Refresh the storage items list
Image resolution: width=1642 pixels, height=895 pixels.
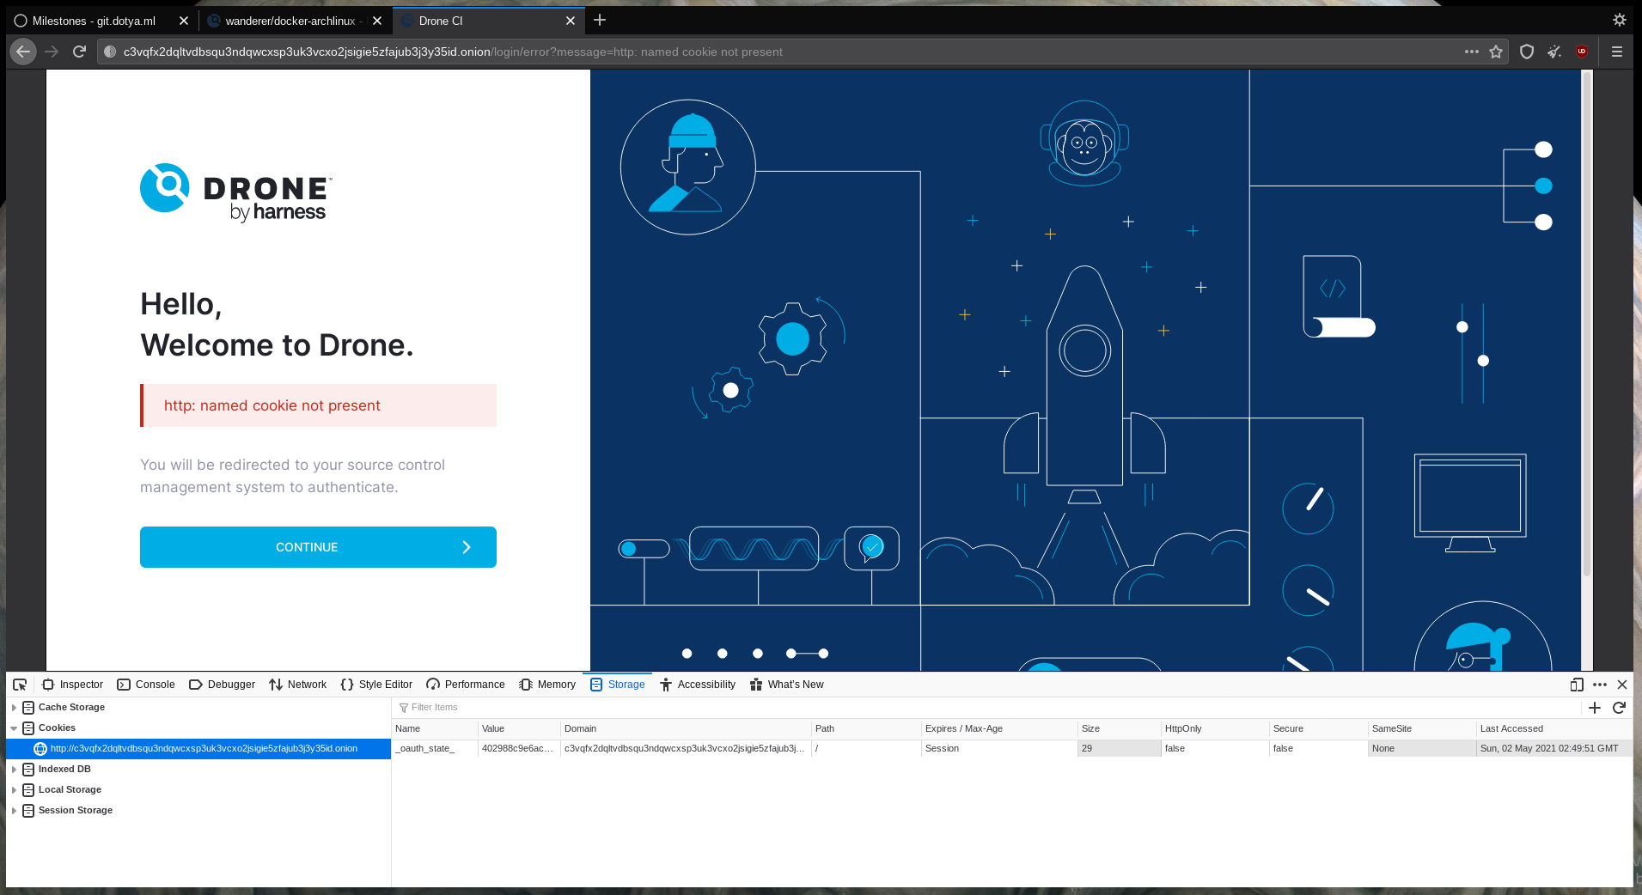tap(1619, 708)
